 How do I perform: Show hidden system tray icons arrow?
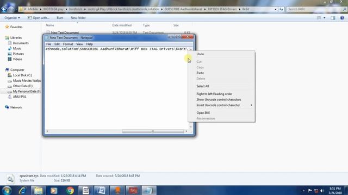[303, 191]
